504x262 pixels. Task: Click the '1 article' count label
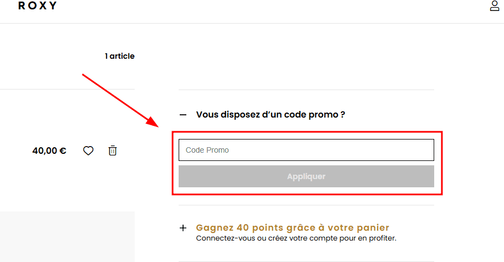(119, 56)
